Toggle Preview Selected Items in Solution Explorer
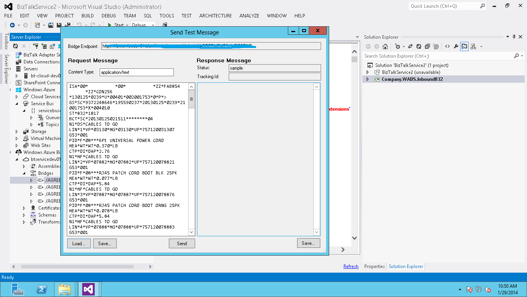 [x=464, y=46]
